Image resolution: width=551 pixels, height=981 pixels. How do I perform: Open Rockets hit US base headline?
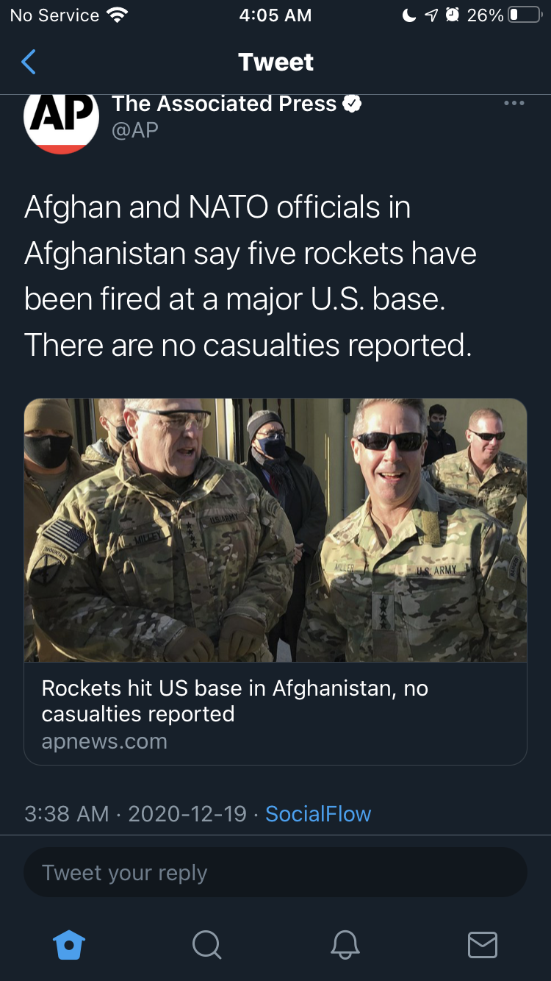(x=235, y=701)
